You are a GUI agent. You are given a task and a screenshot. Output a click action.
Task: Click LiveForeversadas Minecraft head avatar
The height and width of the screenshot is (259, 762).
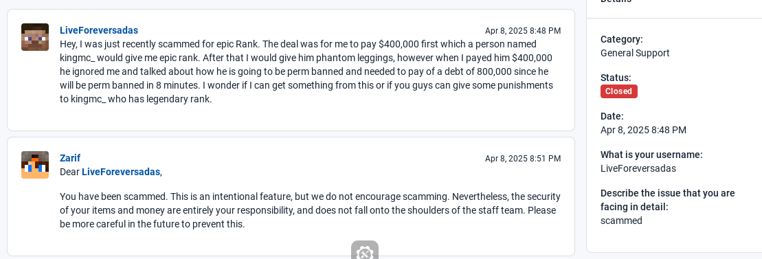click(35, 37)
